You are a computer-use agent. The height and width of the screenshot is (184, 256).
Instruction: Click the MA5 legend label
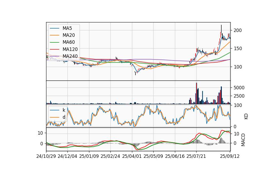67,28
